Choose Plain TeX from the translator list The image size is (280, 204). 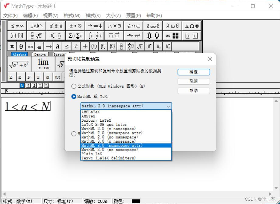click(x=126, y=154)
